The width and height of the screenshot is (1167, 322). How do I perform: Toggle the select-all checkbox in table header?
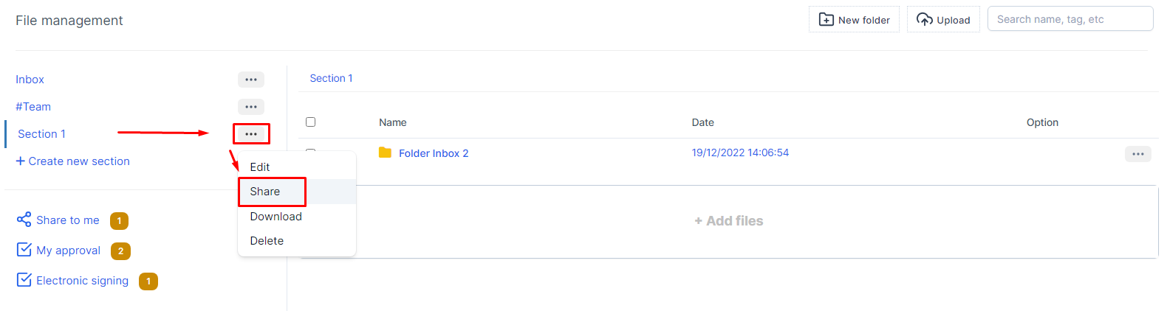[x=310, y=122]
